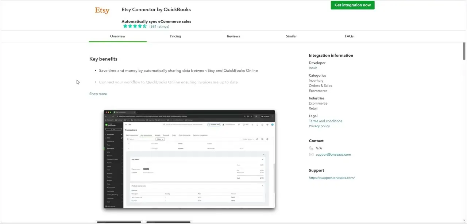Viewport: 467px width, 224px height.
Task: Click the star rating icons
Action: click(x=135, y=26)
